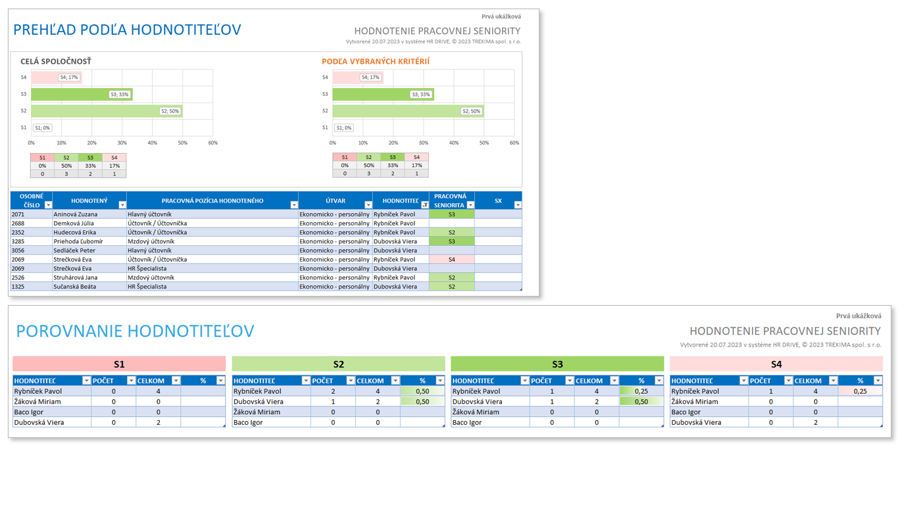
Task: Click the S3 bar in CELÁ SPOLOČNOSŤ chart
Action: [82, 94]
